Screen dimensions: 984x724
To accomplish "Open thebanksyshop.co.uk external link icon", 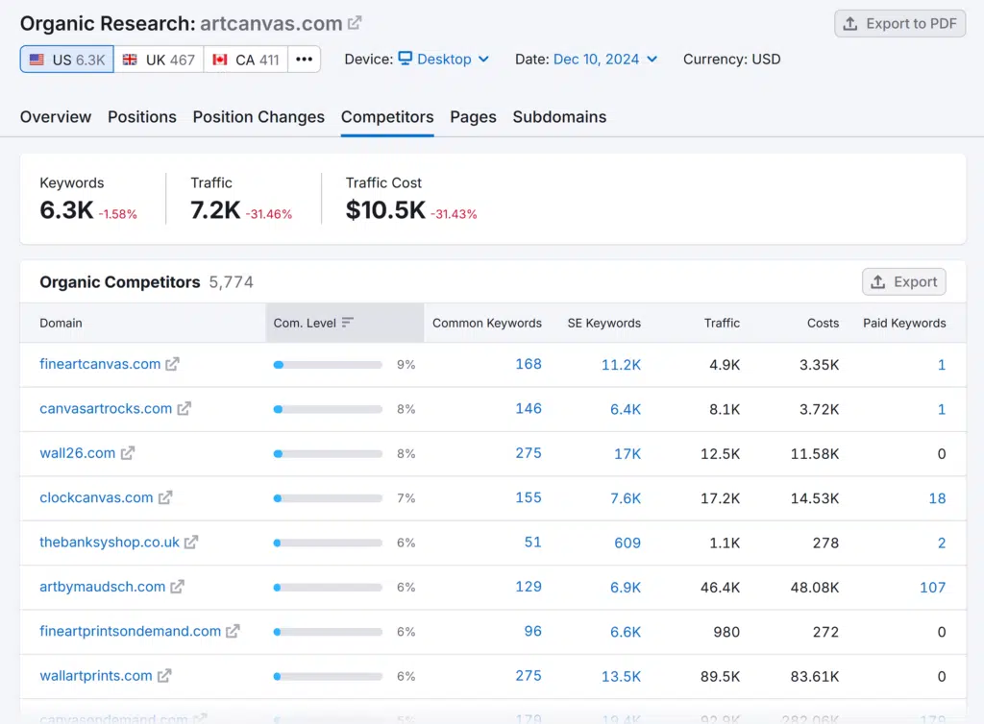I will click(x=191, y=543).
